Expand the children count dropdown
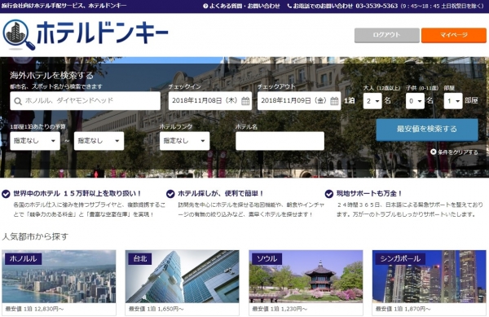The height and width of the screenshot is (317, 489). coord(415,101)
